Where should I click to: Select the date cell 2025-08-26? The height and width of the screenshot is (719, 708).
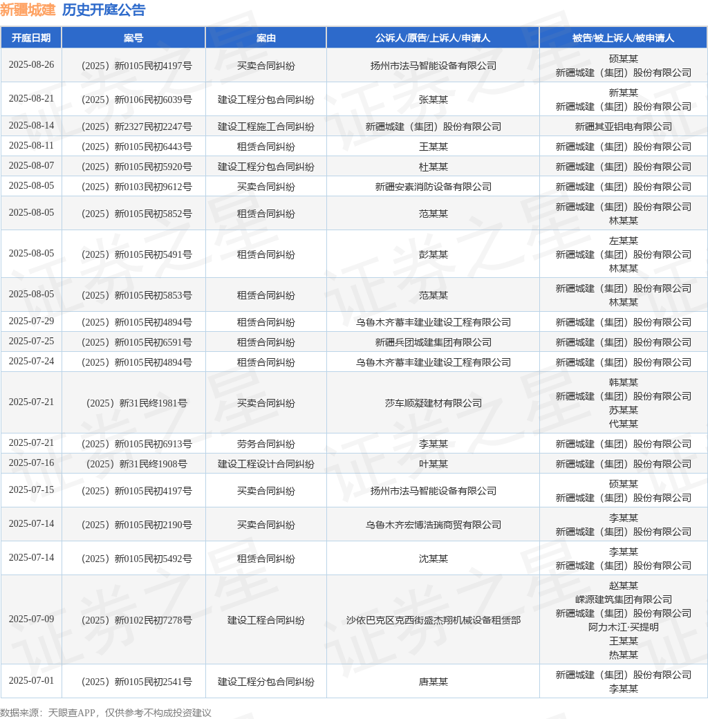[x=31, y=65]
